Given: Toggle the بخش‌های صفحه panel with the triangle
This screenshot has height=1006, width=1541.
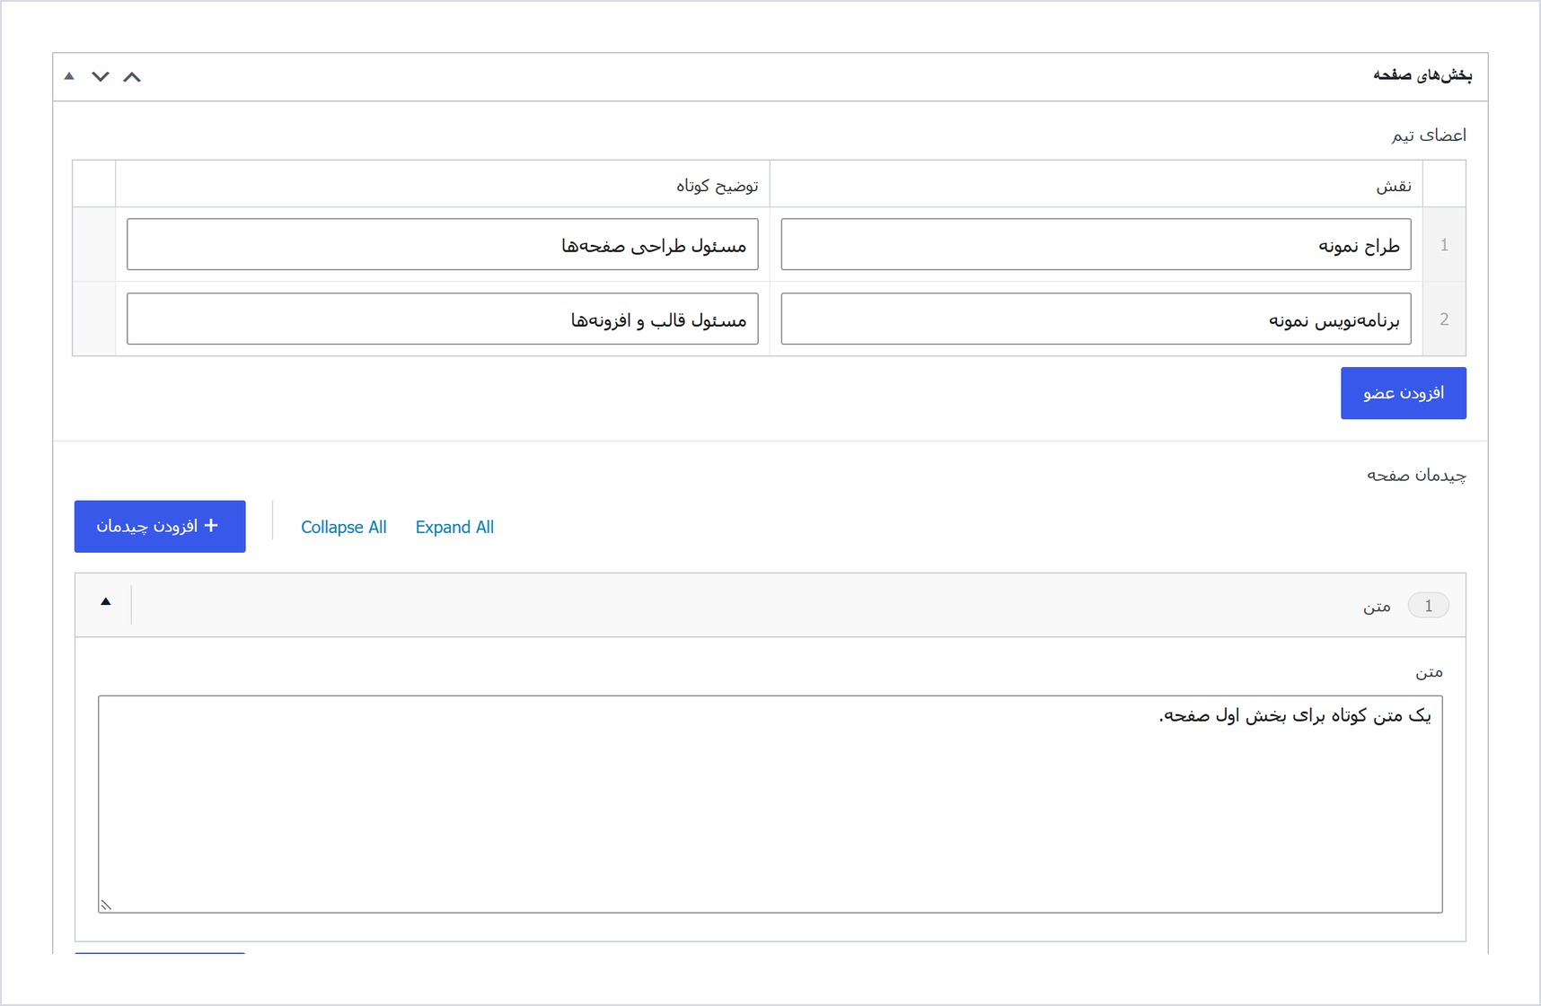Looking at the screenshot, I should pos(69,77).
